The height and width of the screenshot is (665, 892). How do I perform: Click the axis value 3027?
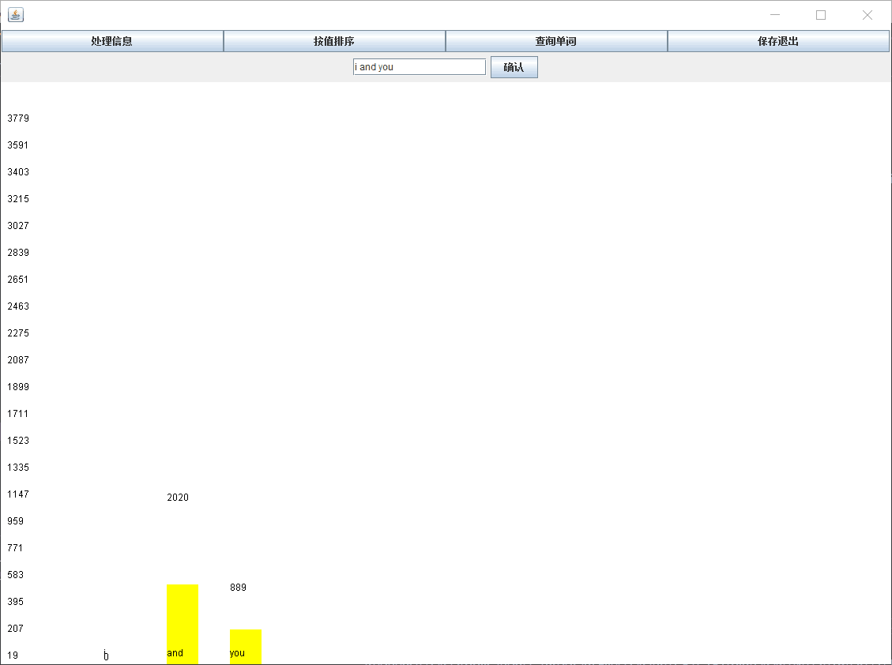coord(18,226)
